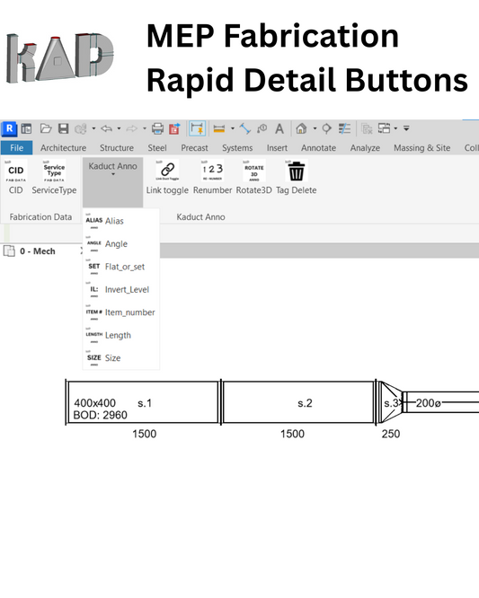Activate the Measure between points tool
Screen dimensions: 479x598
[x=198, y=128]
